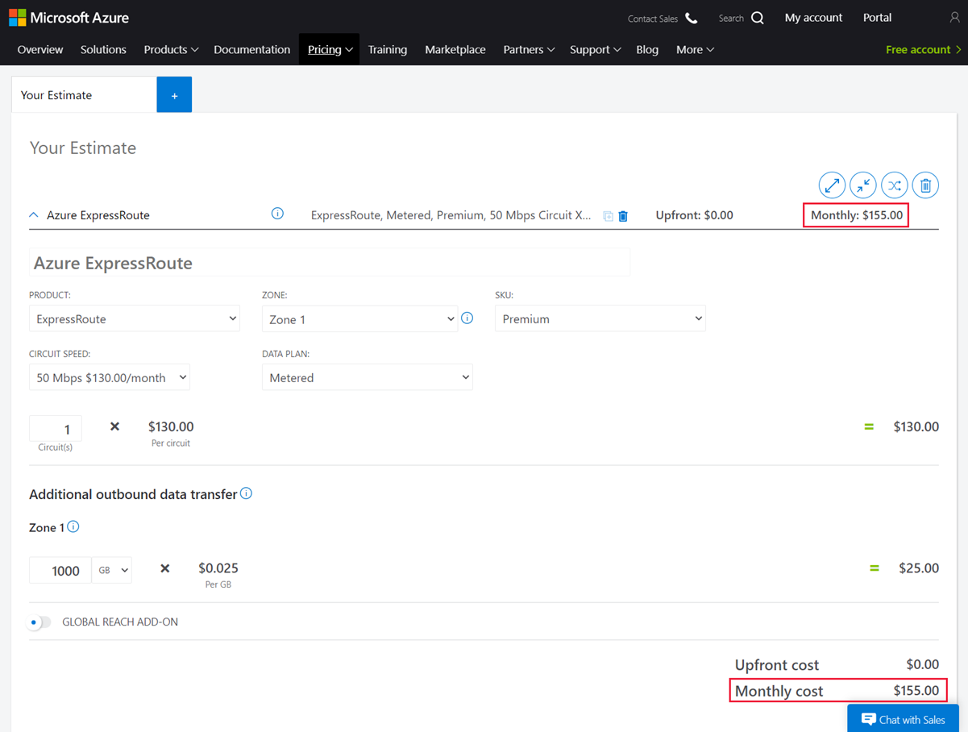Switch to the Documentation menu item
This screenshot has width=968, height=732.
click(251, 49)
